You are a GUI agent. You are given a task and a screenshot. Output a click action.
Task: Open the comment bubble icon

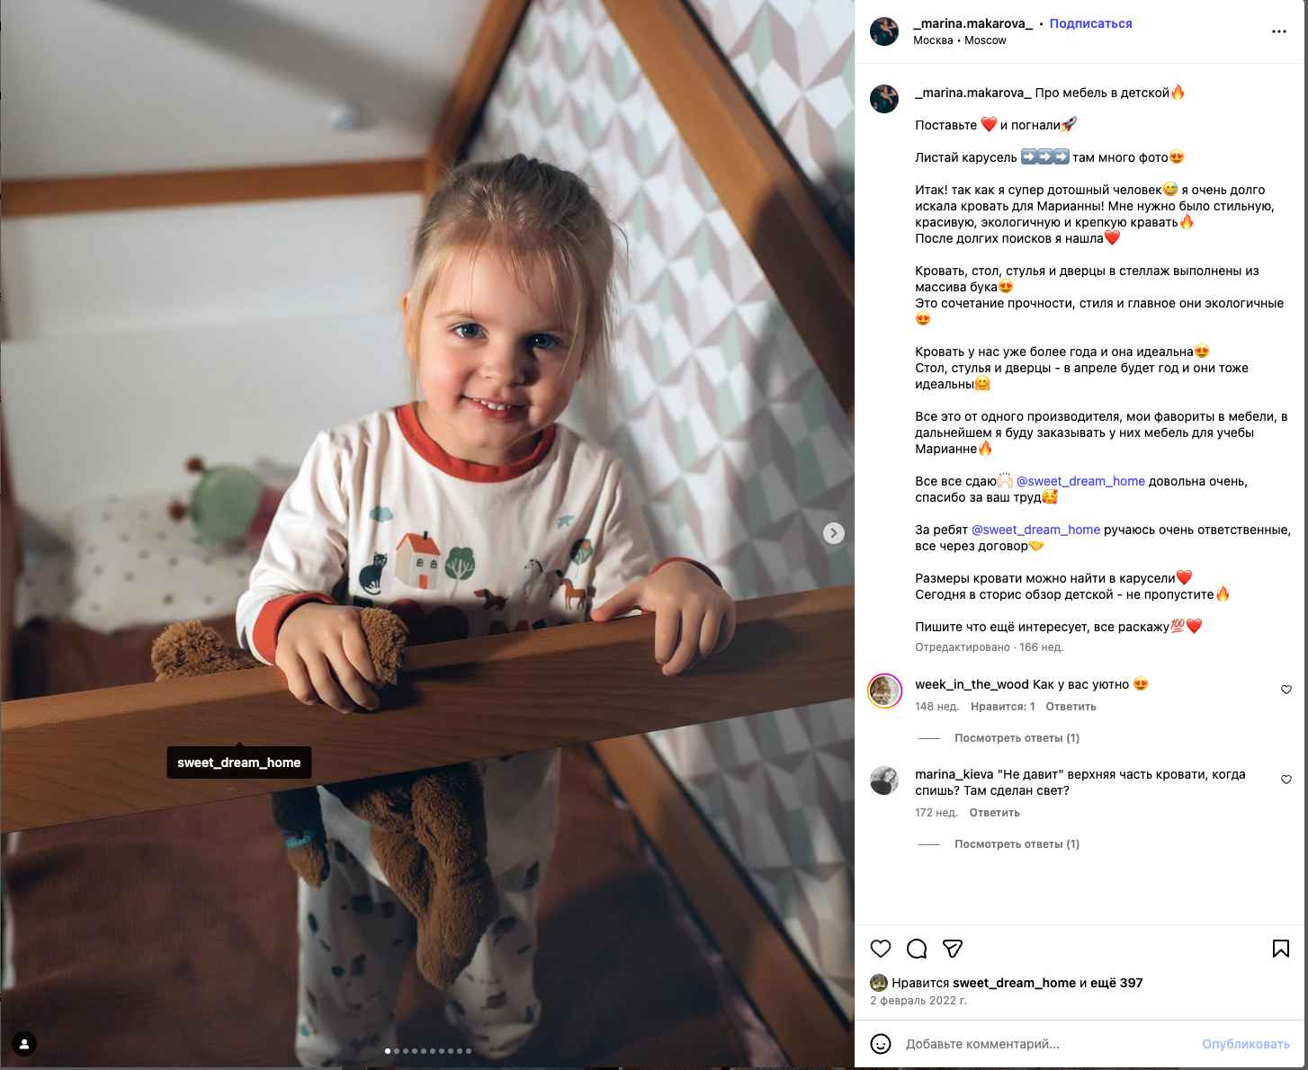[x=917, y=949]
